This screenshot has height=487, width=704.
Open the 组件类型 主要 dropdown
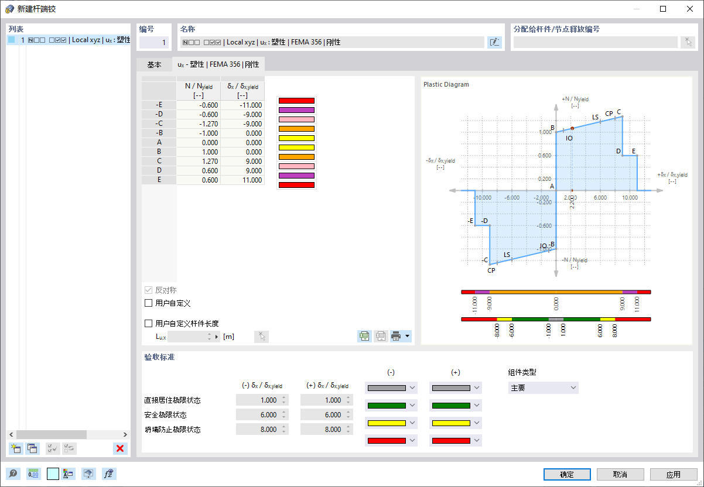pyautogui.click(x=543, y=387)
